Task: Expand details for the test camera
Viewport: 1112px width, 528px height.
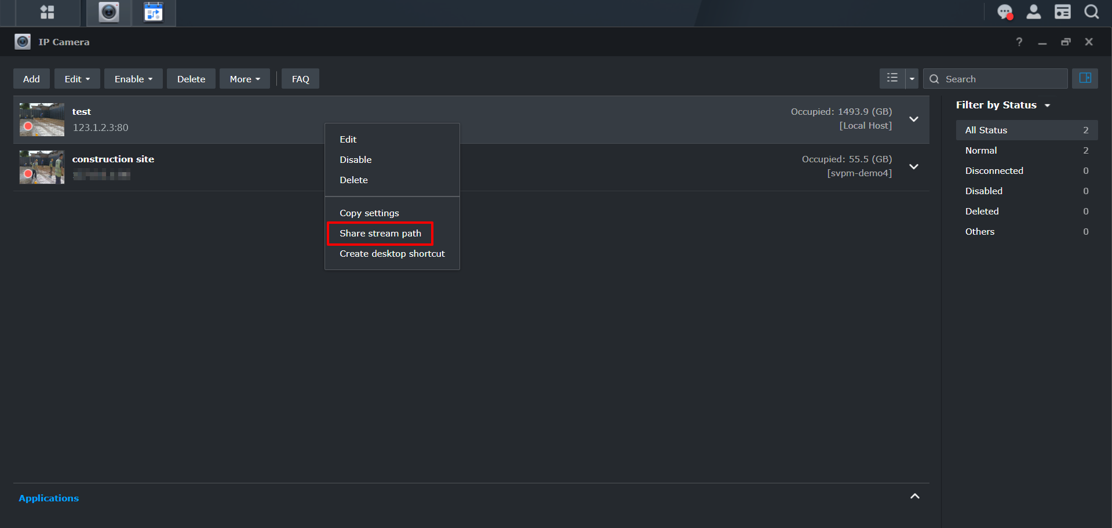Action: coord(914,119)
